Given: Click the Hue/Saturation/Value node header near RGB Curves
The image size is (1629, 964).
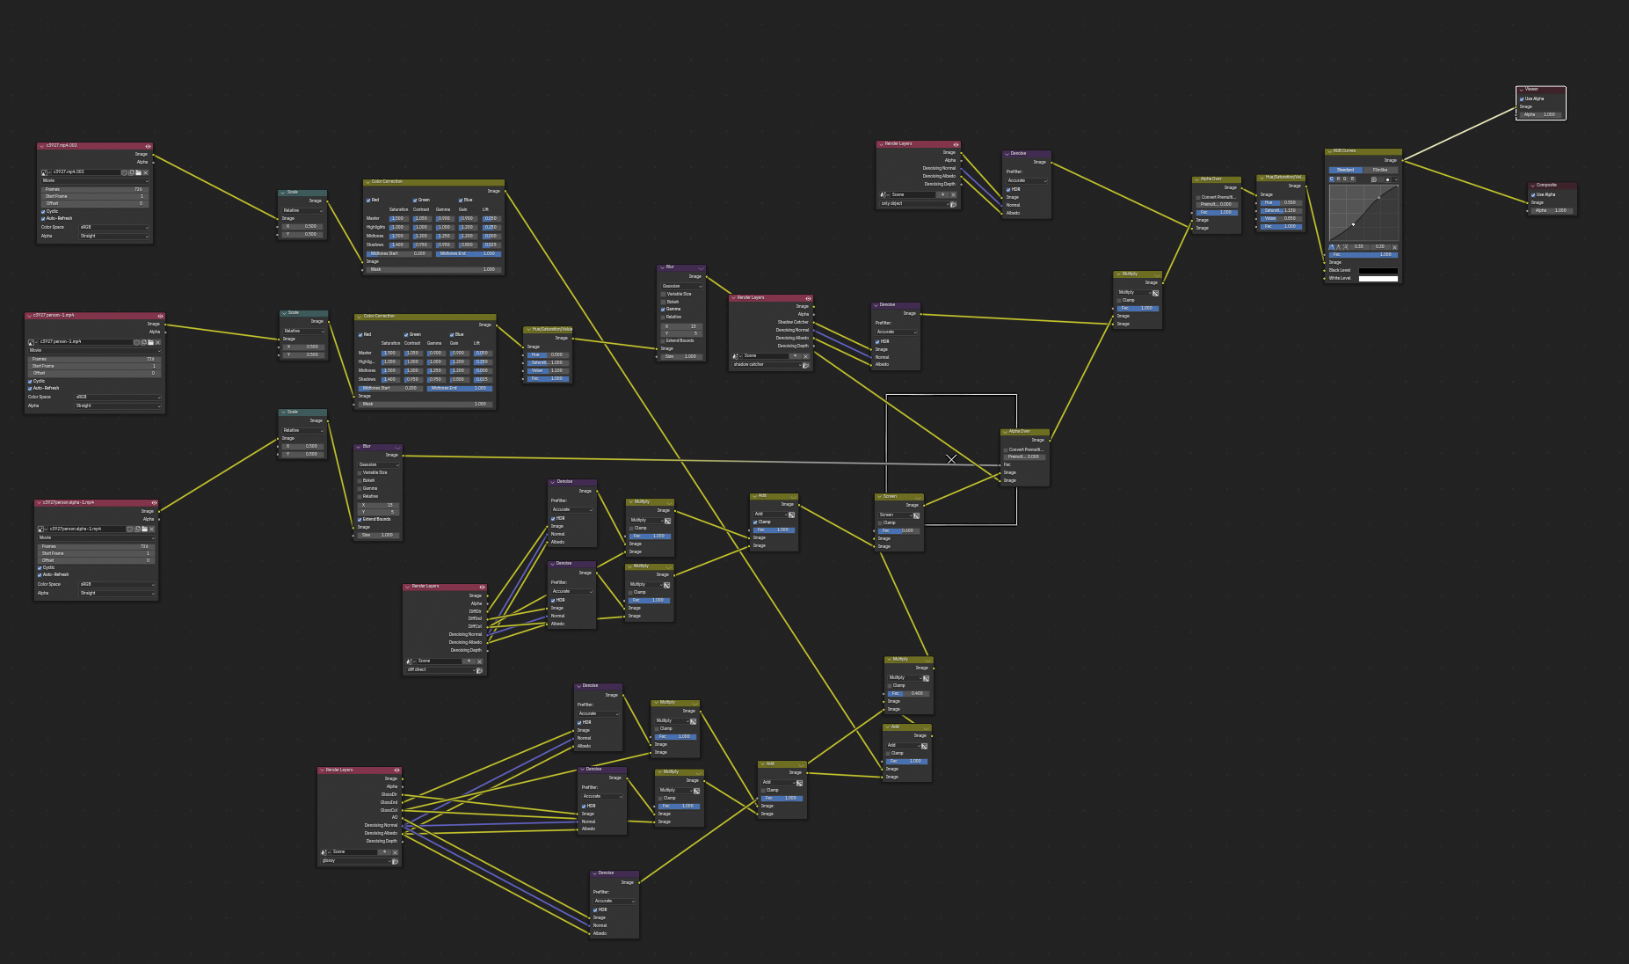Looking at the screenshot, I should click(1282, 177).
